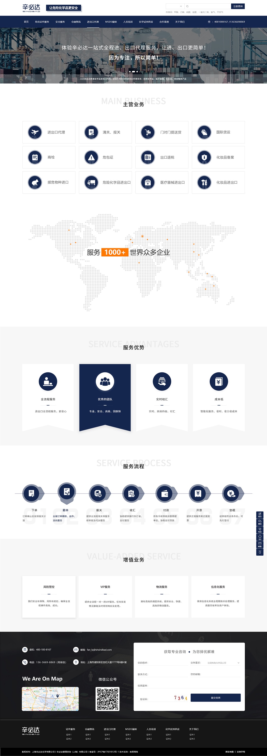Open the 法律声明 footer link

click(x=241, y=752)
